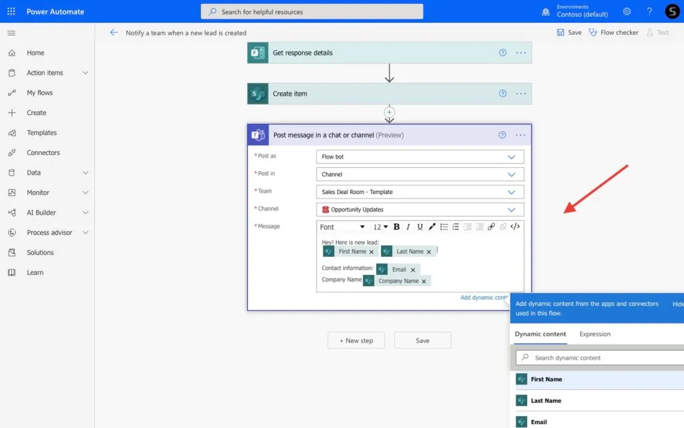This screenshot has height=428, width=684.
Task: Save the flow from the top toolbar
Action: coord(569,32)
